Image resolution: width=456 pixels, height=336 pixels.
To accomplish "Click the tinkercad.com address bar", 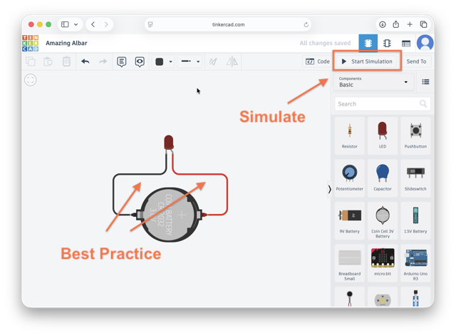I will click(x=228, y=24).
